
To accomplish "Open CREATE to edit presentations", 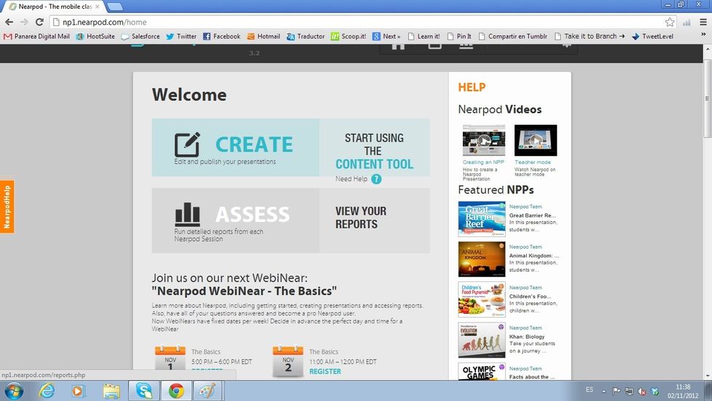I will (235, 147).
